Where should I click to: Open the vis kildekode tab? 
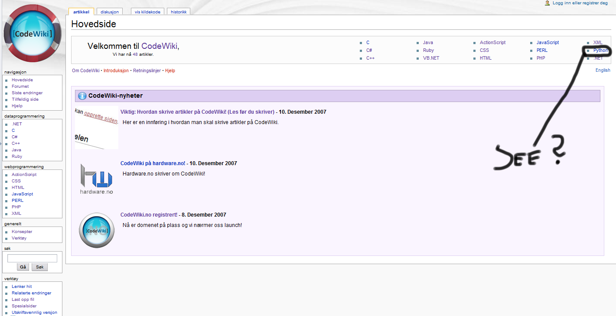point(147,12)
